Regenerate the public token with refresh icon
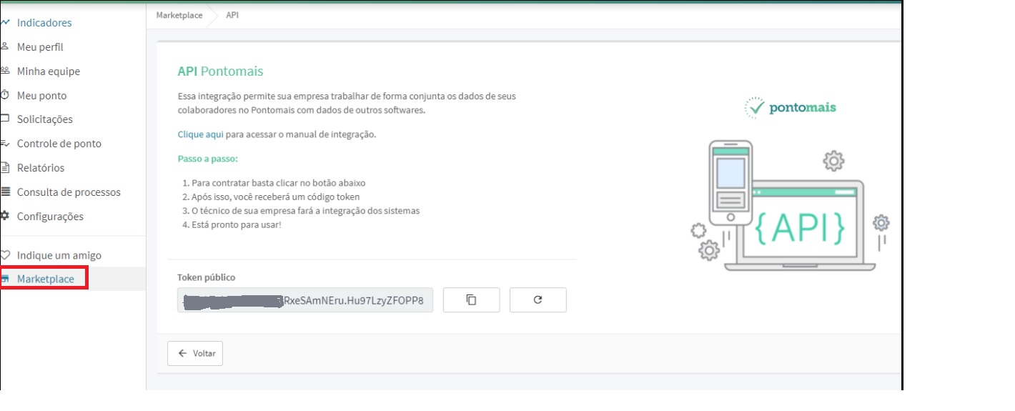The width and height of the screenshot is (1015, 411). pyautogui.click(x=538, y=300)
